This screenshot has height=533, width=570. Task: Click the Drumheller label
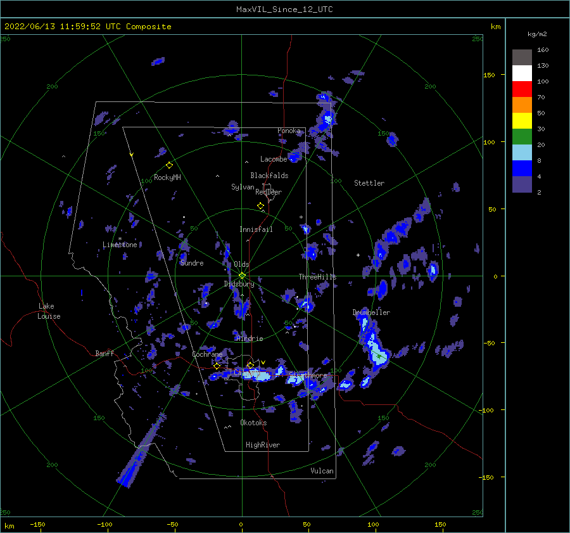click(371, 312)
